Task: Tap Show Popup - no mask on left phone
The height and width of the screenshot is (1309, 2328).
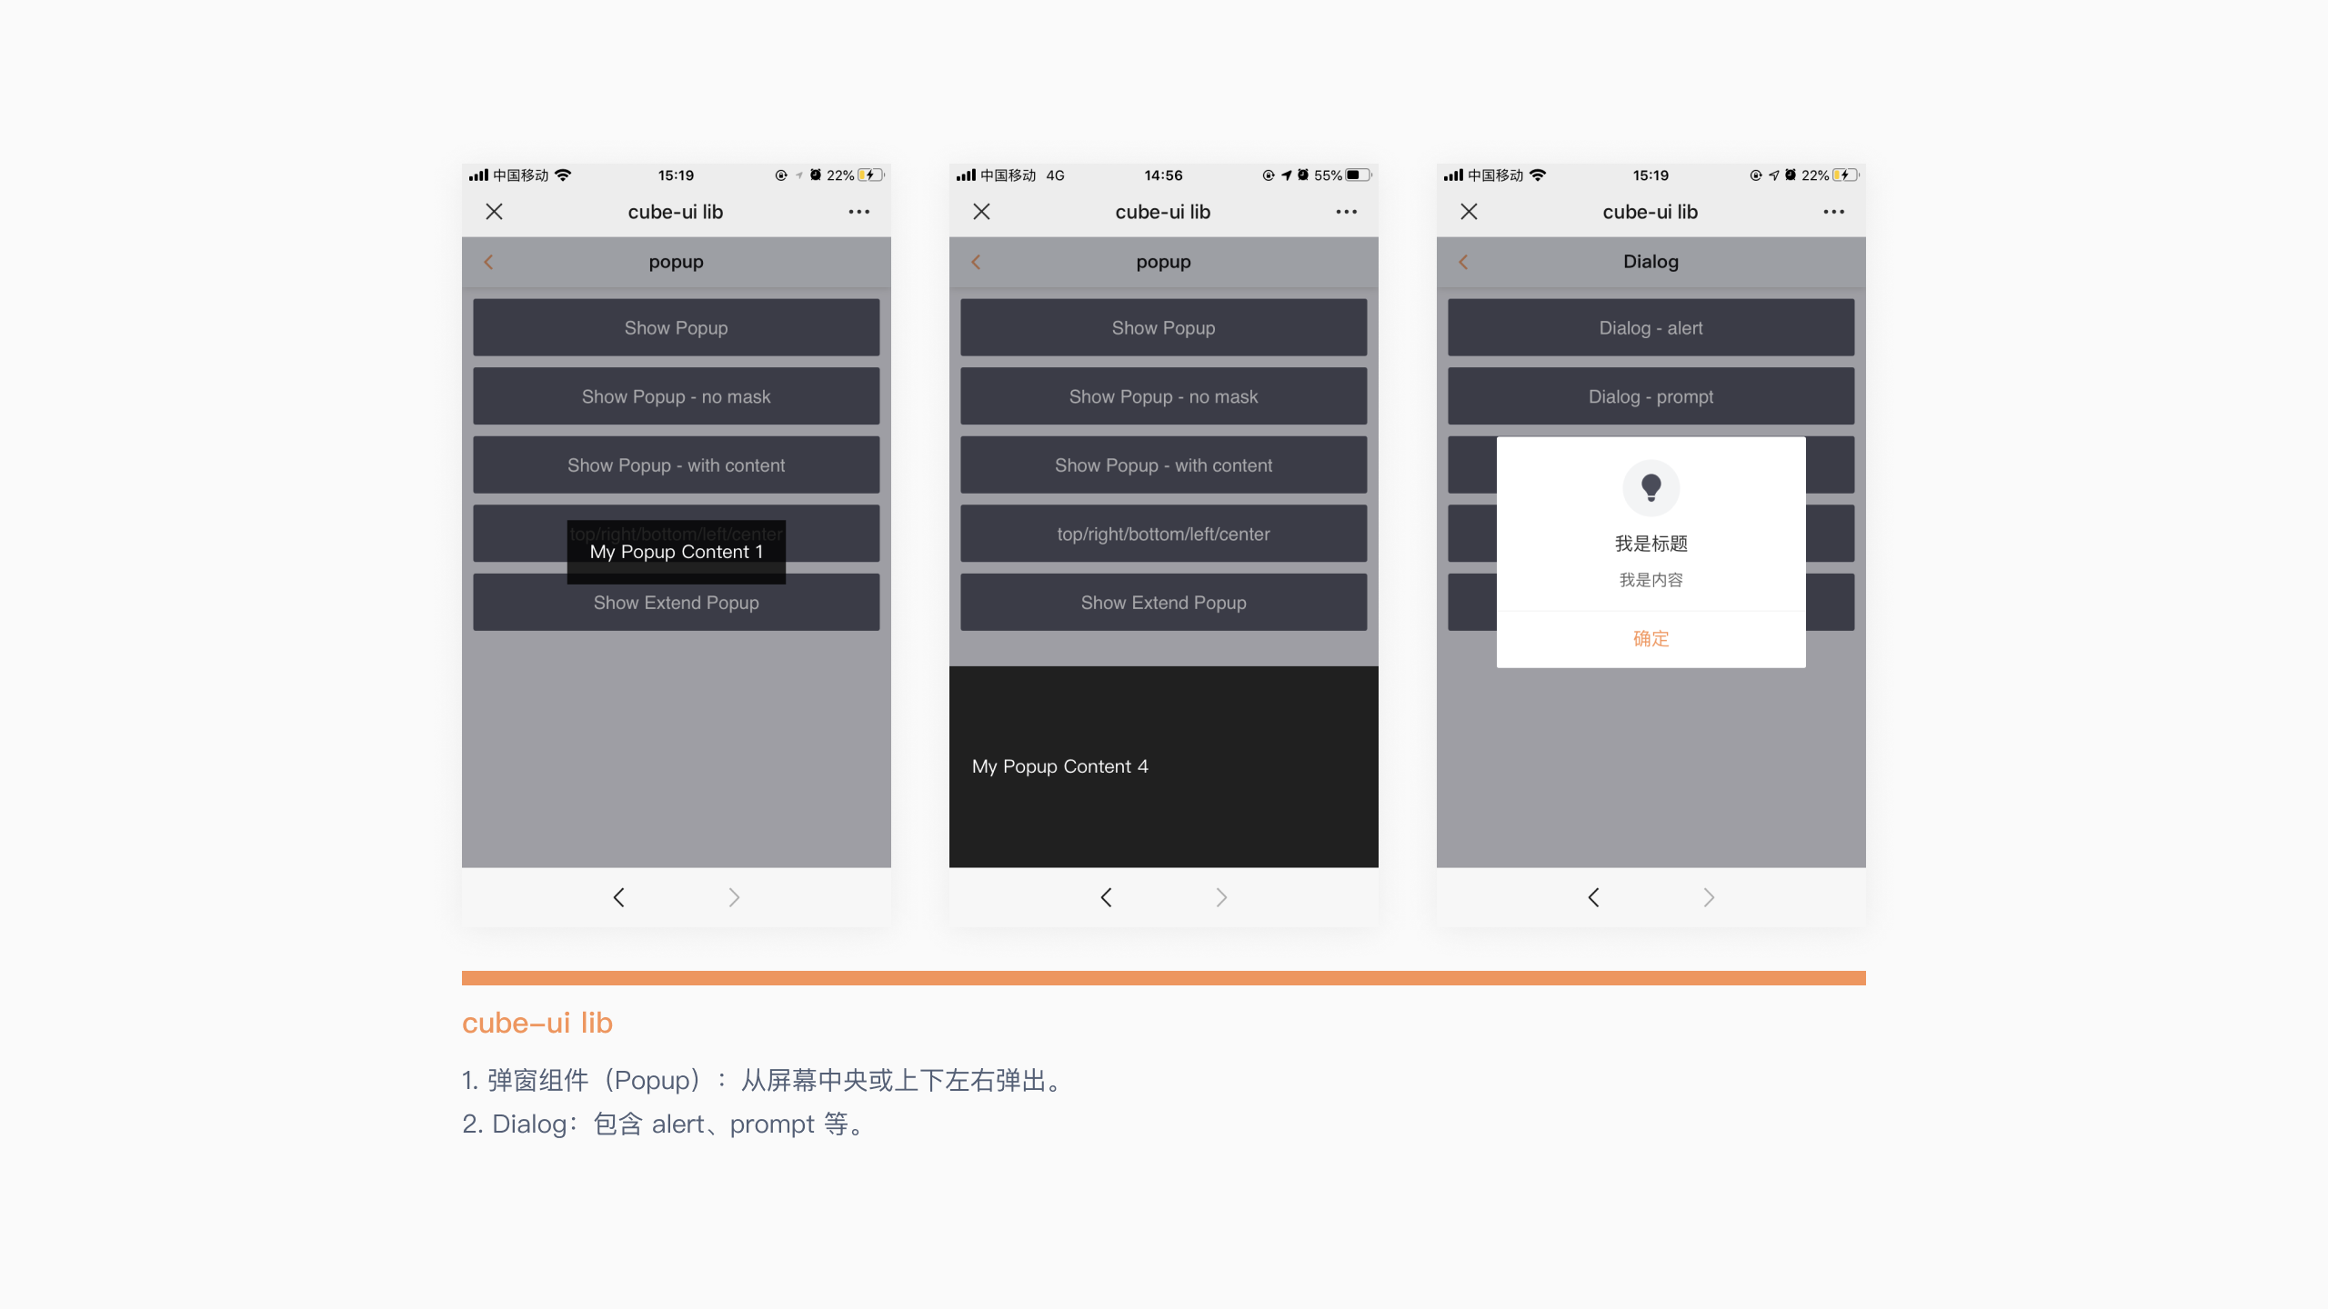Action: tap(676, 396)
